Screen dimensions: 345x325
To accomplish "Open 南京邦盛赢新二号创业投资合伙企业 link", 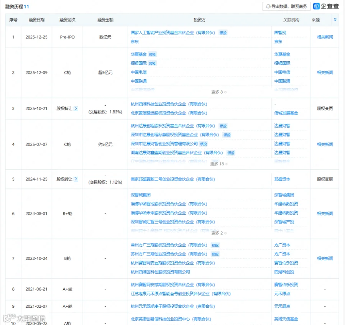I will tap(173, 179).
